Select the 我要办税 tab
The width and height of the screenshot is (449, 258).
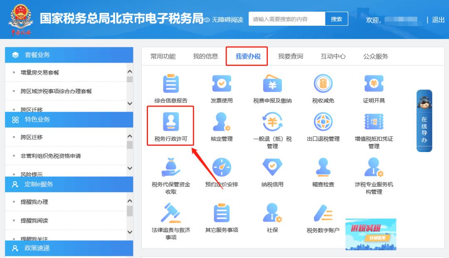click(x=248, y=56)
